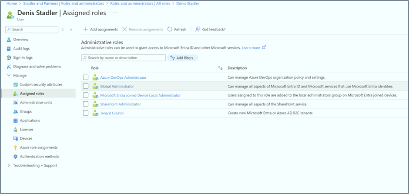Image resolution: width=409 pixels, height=194 pixels.
Task: Open the Azure DevOps Administrator role link
Action: point(123,77)
